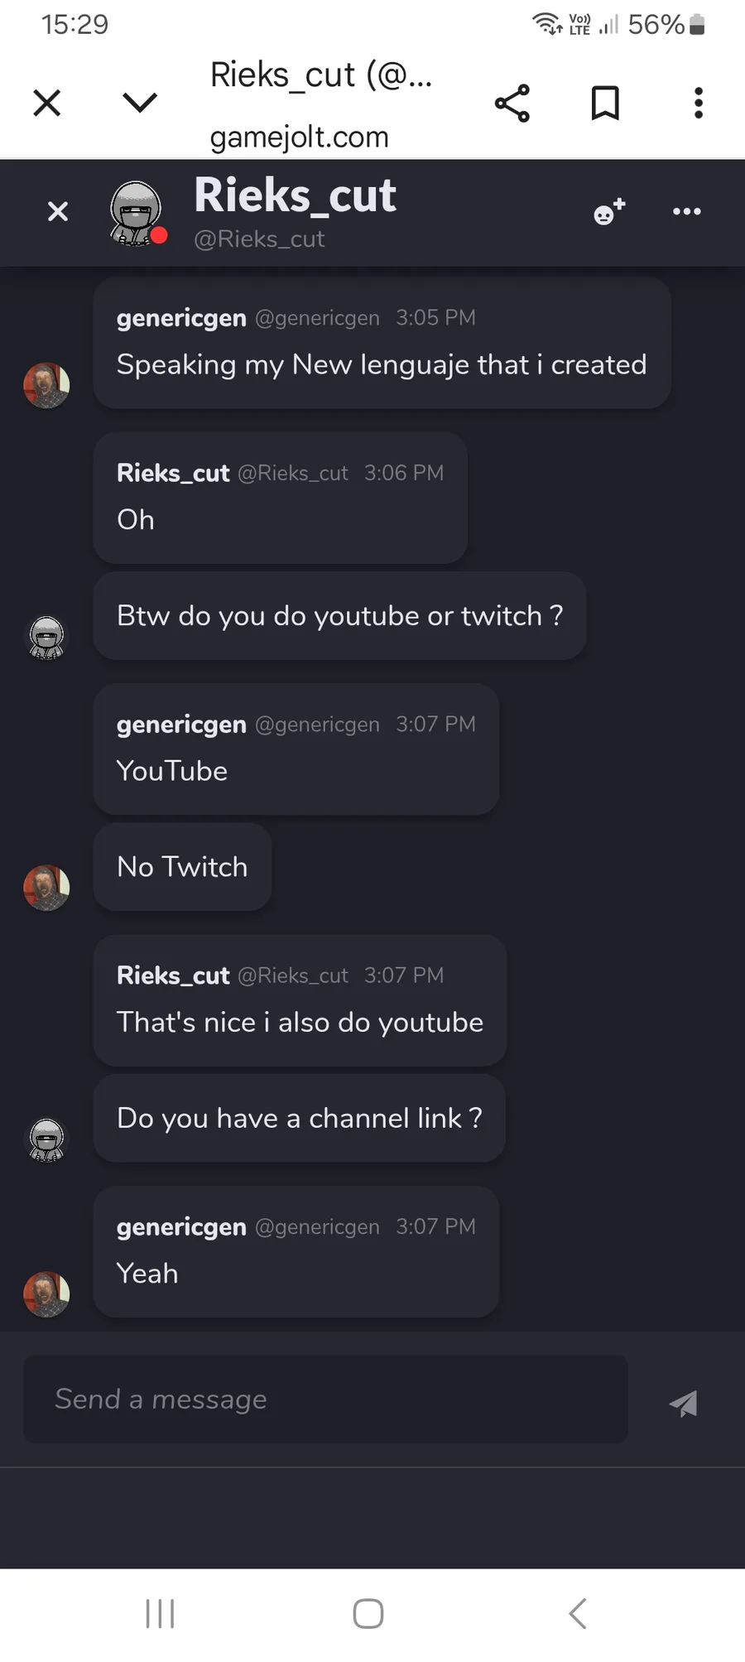Expand the browser tab dropdown chevron
Viewport: 745px width, 1662px height.
click(x=139, y=103)
